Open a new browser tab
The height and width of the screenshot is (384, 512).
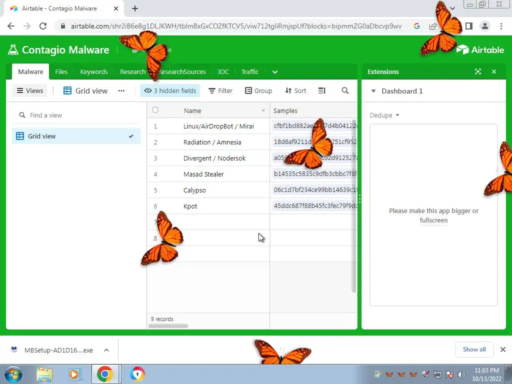click(x=135, y=8)
